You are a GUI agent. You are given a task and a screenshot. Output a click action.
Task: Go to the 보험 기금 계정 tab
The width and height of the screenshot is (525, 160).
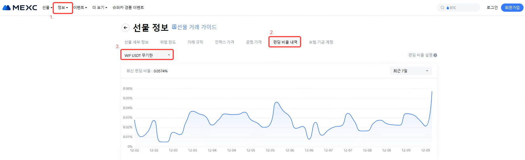(321, 42)
